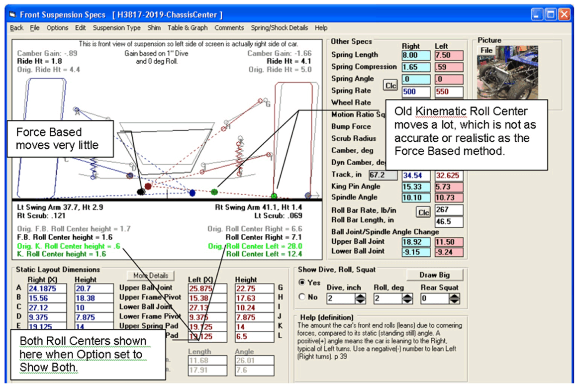The image size is (577, 385).
Task: Decrease Roll, deg with the down arrow
Action: [x=407, y=301]
